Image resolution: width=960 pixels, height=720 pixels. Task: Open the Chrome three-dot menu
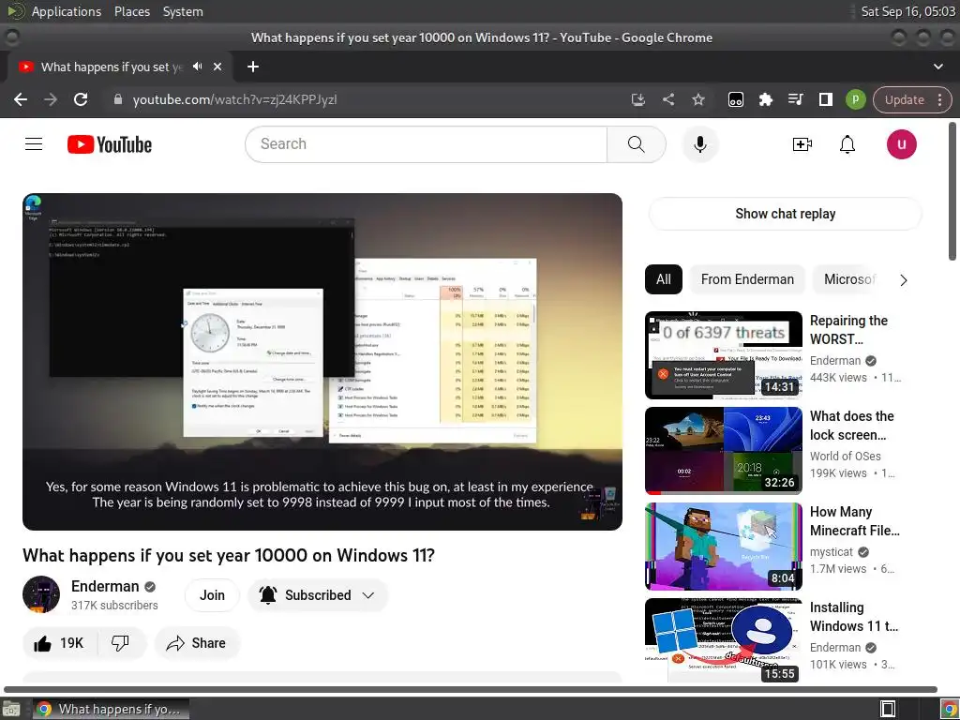tap(939, 99)
